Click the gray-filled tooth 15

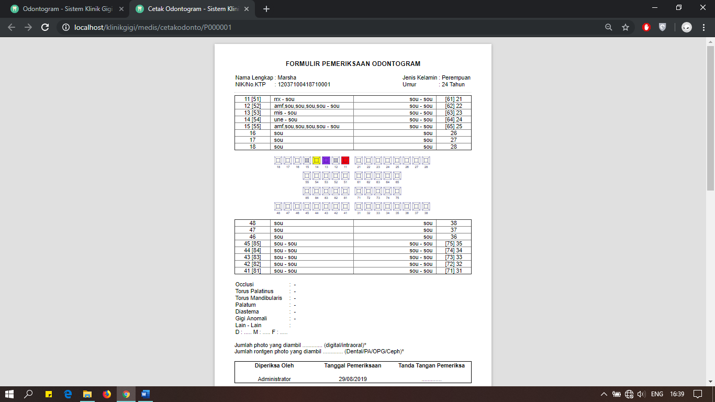click(x=307, y=160)
